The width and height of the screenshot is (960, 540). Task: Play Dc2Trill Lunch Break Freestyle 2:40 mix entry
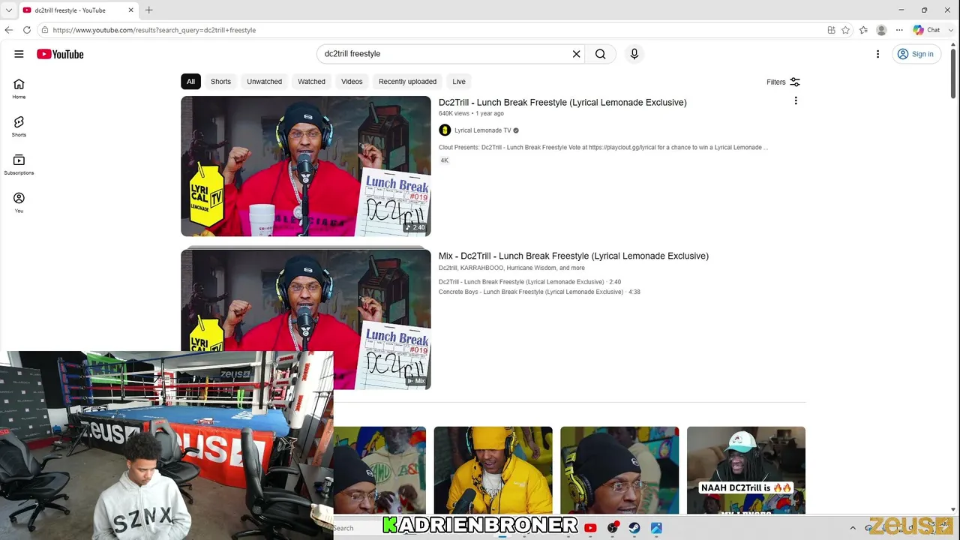[529, 282]
